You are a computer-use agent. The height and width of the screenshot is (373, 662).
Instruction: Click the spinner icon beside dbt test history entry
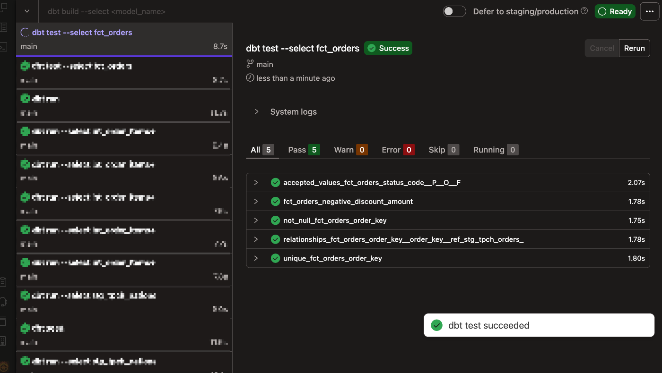coord(25,33)
